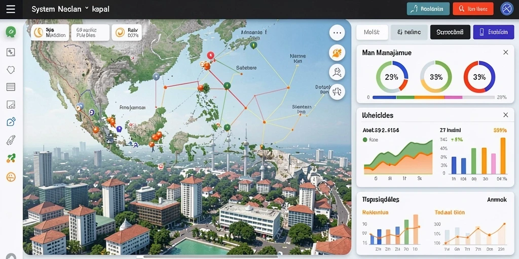519x259 pixels.
Task: Switch to the Molst tab
Action: coord(372,32)
